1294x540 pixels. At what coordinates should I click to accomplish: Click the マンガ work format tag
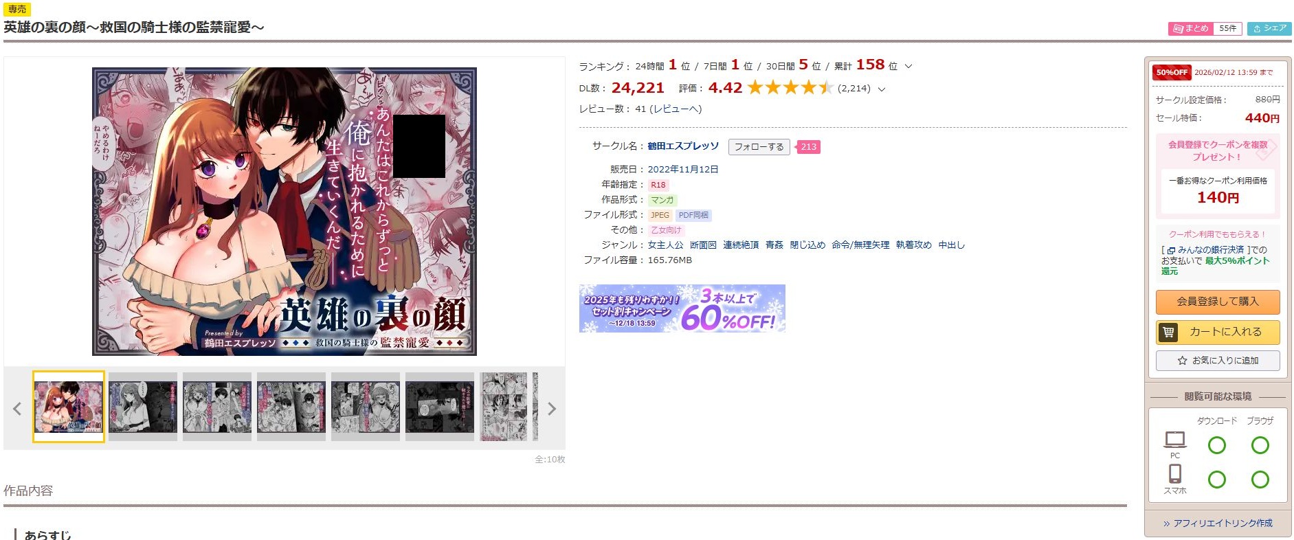tap(662, 200)
